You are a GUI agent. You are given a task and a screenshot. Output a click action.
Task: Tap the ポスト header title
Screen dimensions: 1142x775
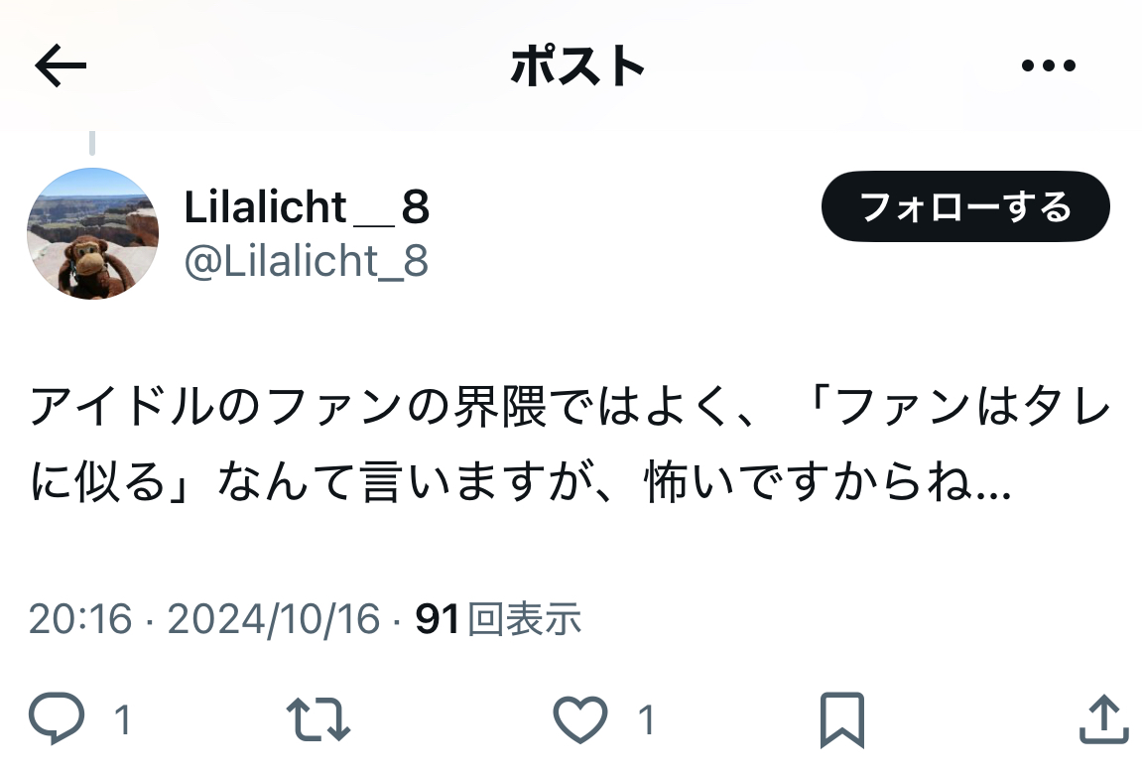click(577, 65)
